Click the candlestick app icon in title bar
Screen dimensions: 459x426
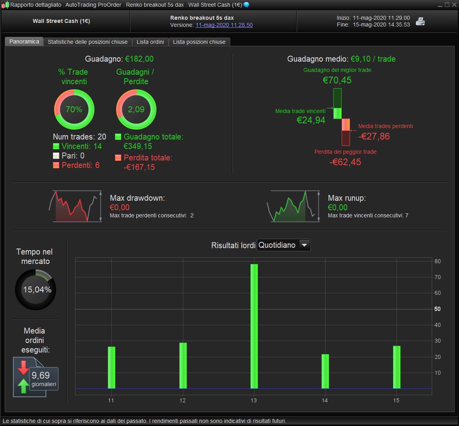[5, 5]
